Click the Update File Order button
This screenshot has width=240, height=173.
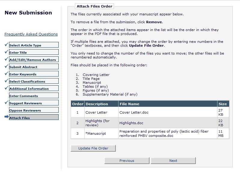point(93,148)
